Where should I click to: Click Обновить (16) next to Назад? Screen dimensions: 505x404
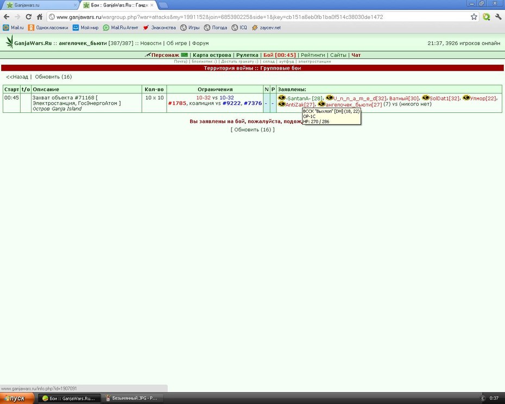(53, 77)
